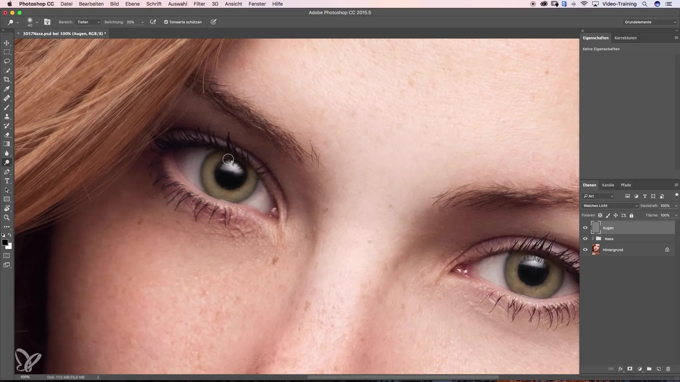This screenshot has width=680, height=382.
Task: Filter layers by type layers
Action: 645,196
